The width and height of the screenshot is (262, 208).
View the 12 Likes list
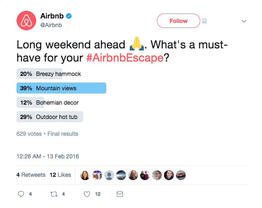pos(60,175)
